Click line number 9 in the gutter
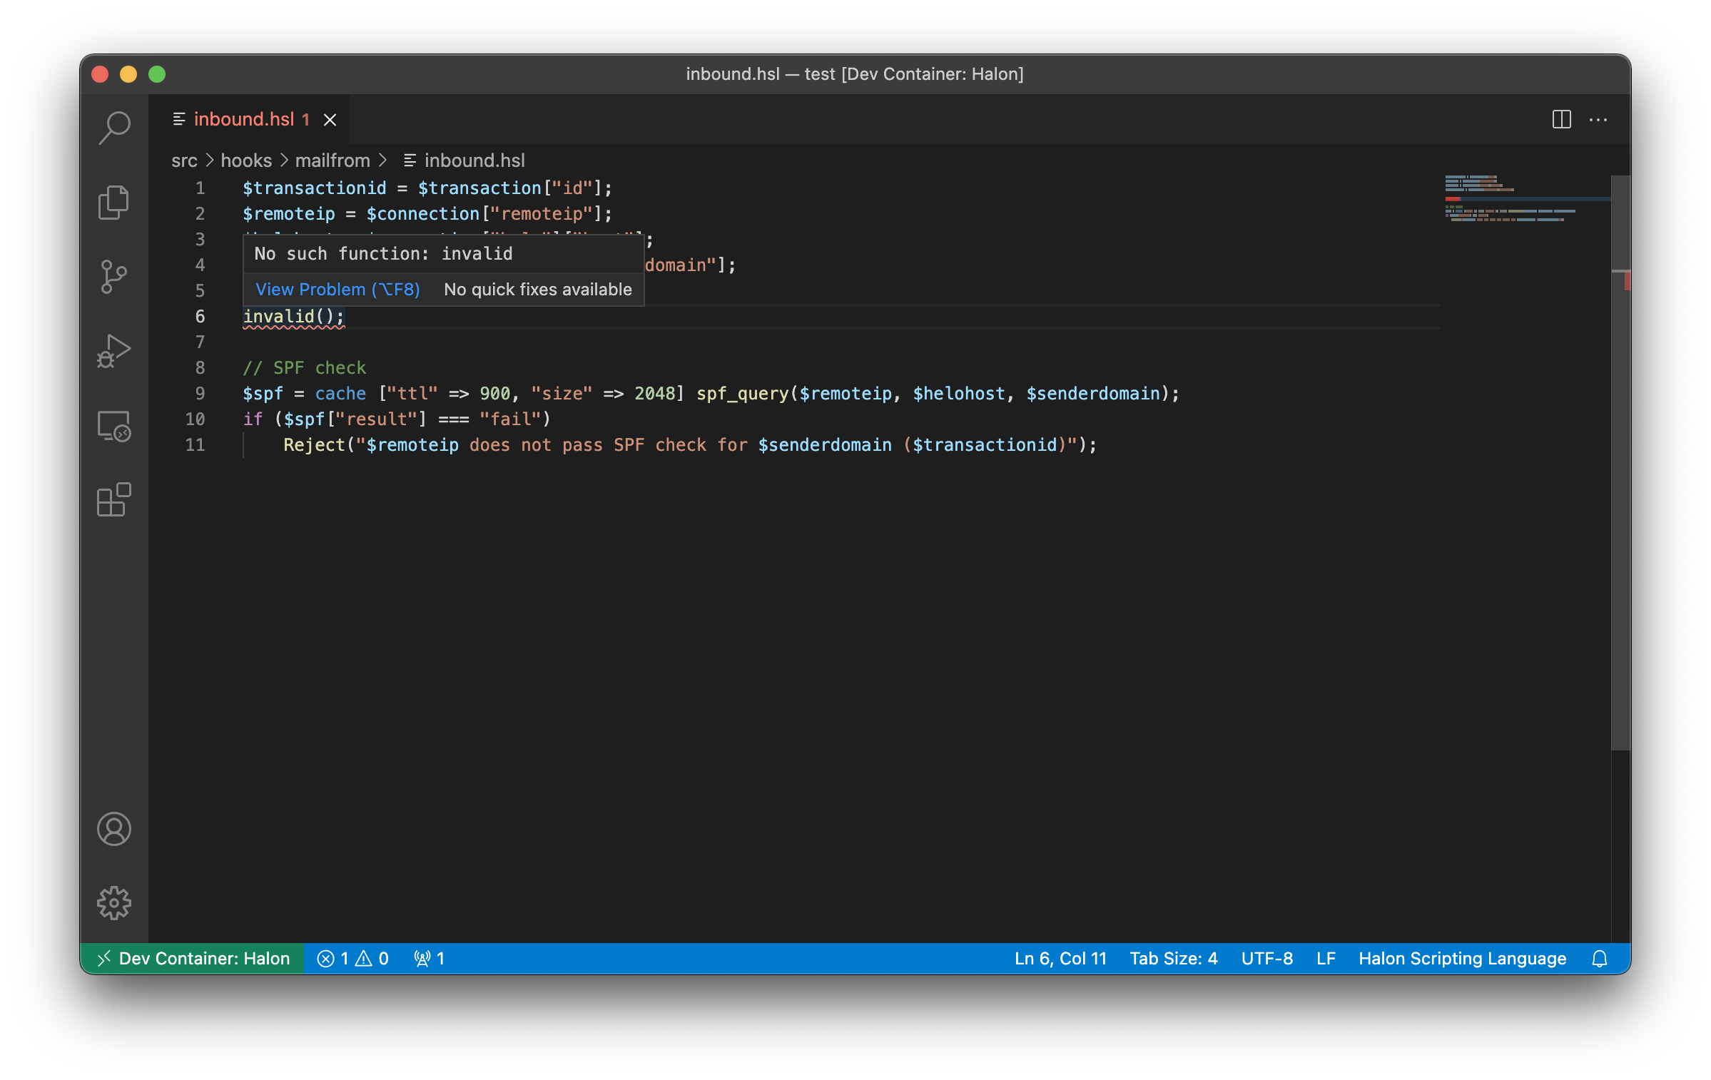This screenshot has width=1711, height=1080. (x=200, y=393)
